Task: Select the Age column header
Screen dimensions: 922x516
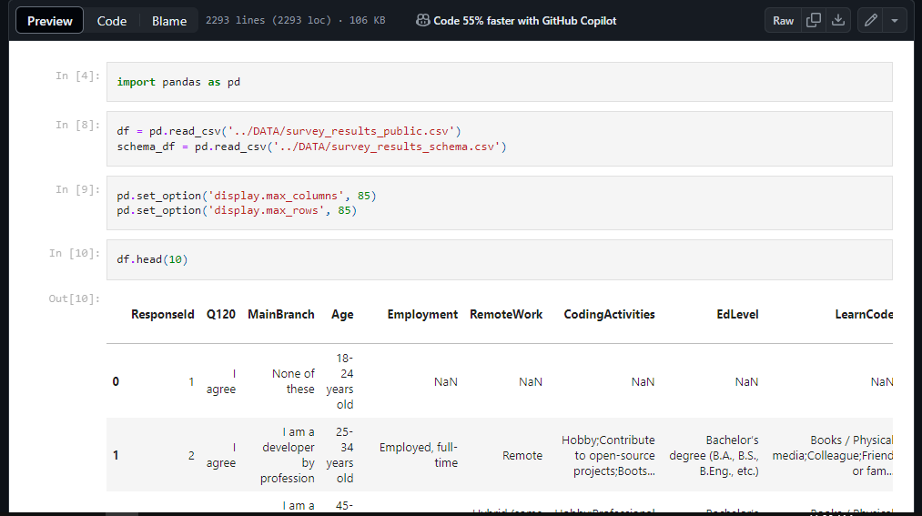Action: [x=342, y=314]
